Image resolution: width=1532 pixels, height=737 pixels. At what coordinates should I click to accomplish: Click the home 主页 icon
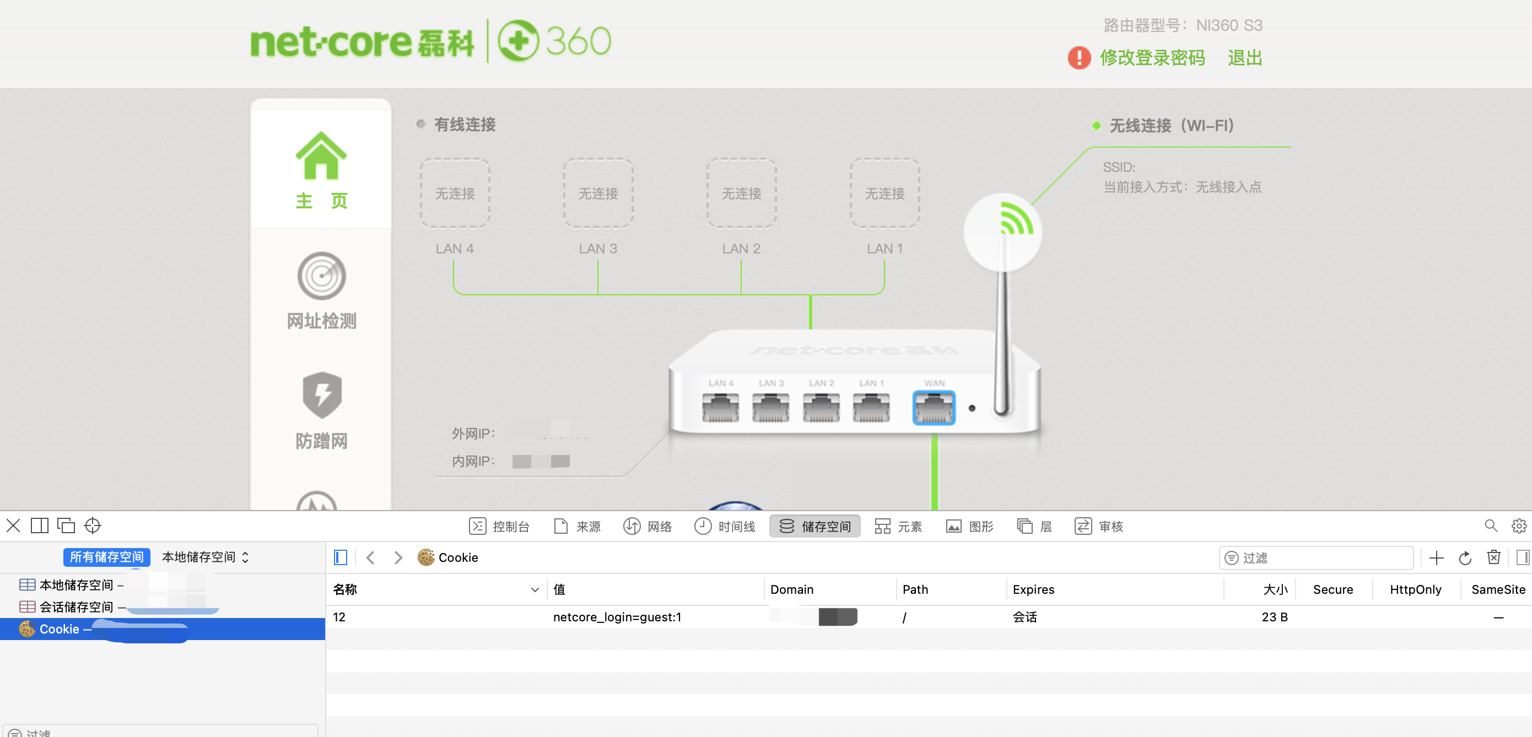[321, 156]
